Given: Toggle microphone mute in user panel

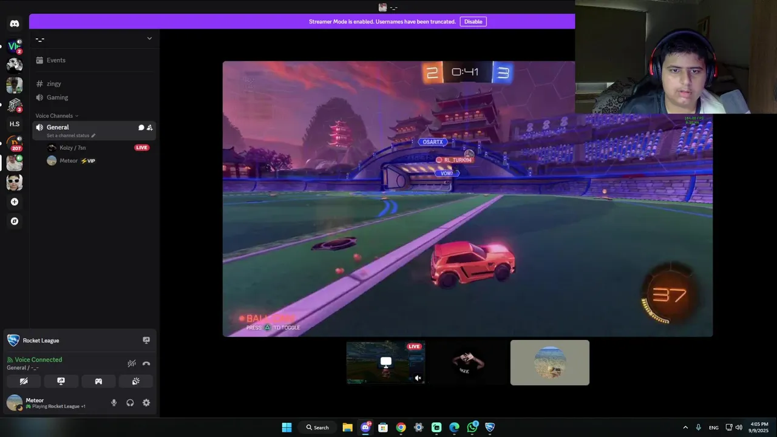Looking at the screenshot, I should pyautogui.click(x=114, y=402).
